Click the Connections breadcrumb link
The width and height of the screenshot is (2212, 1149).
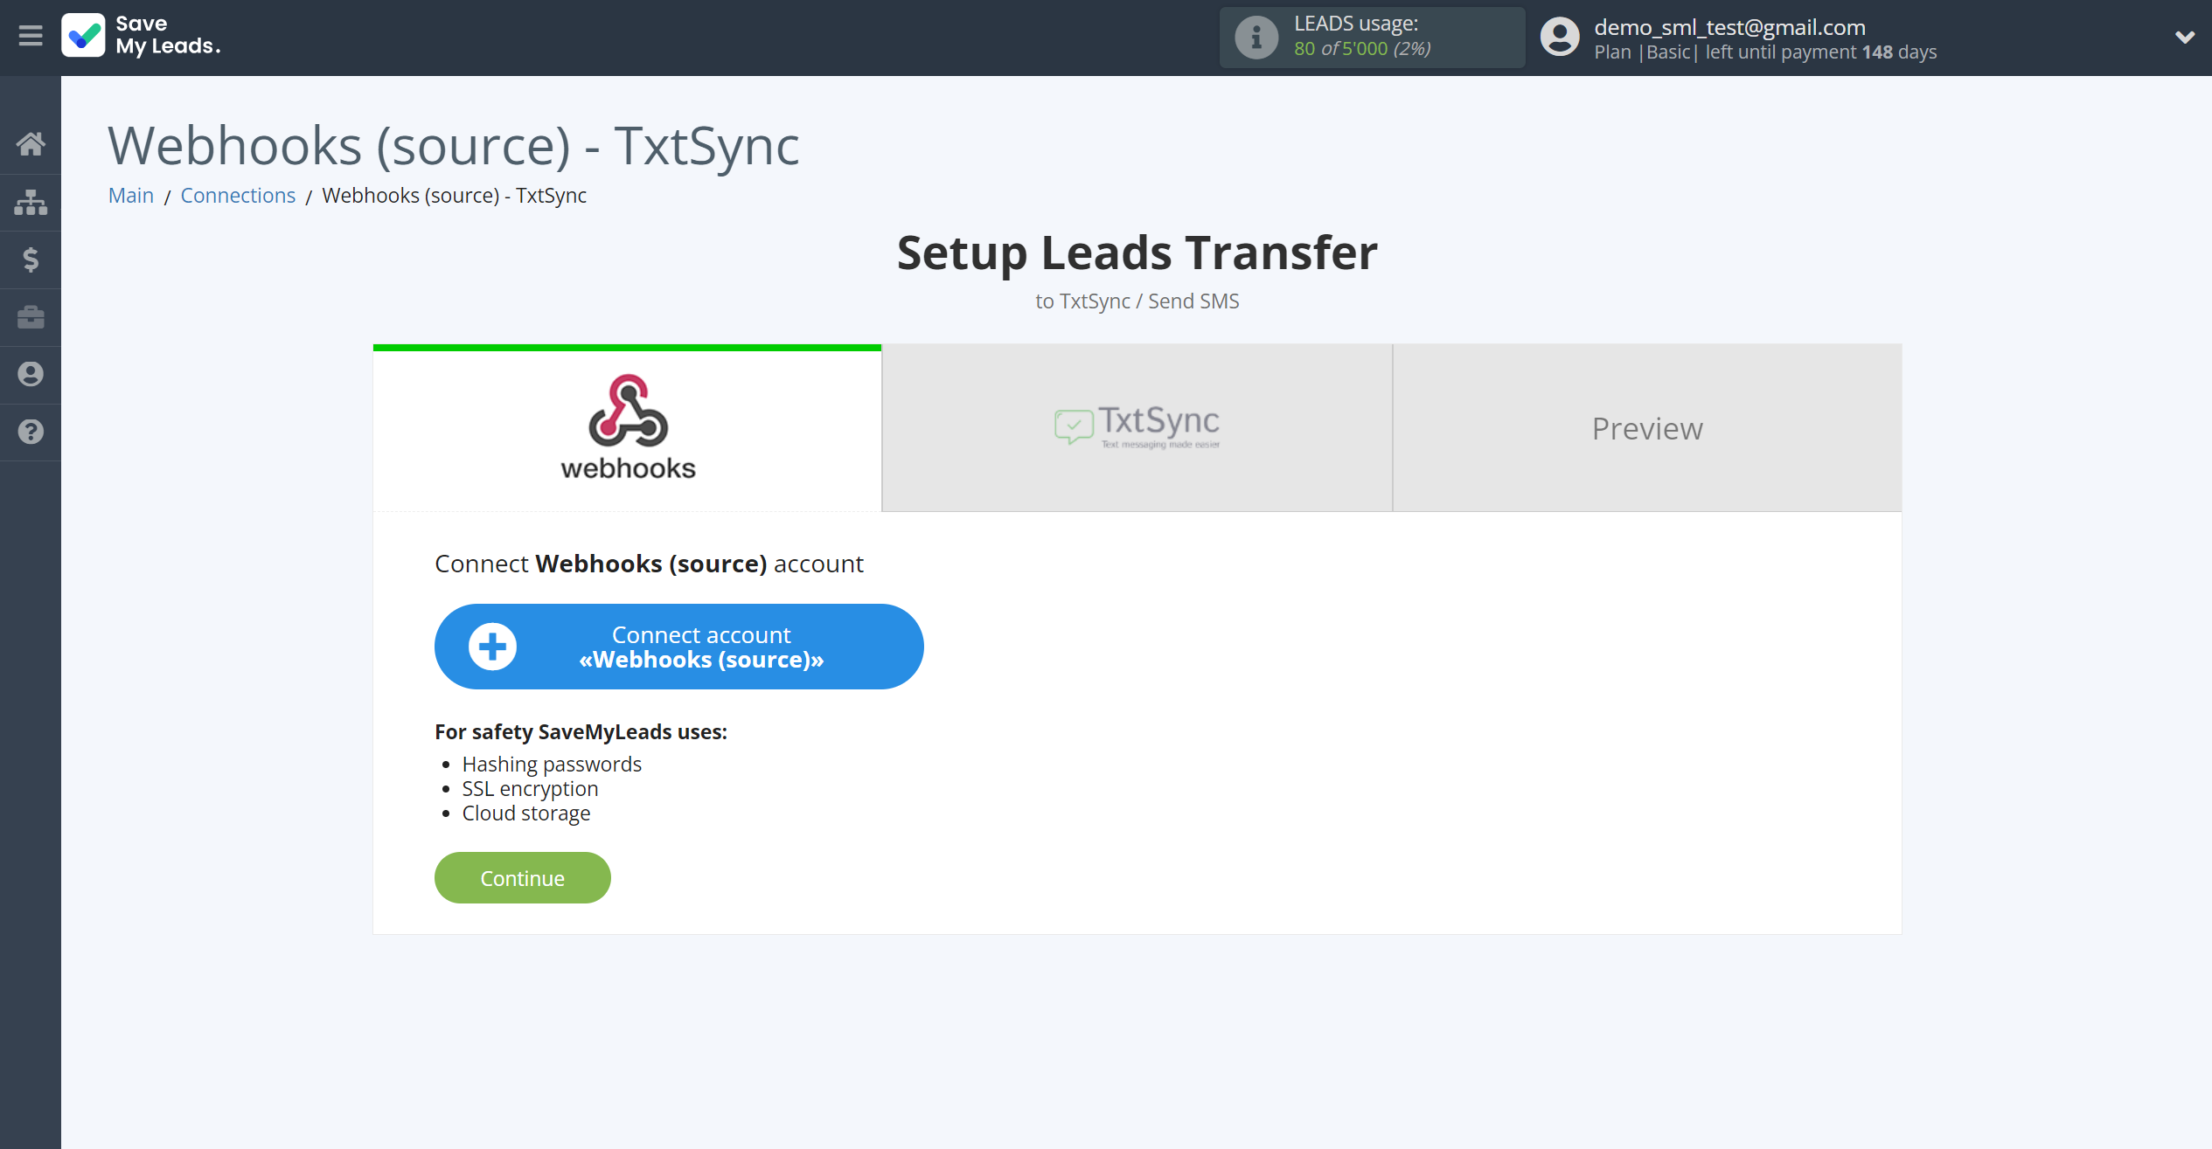pyautogui.click(x=239, y=196)
